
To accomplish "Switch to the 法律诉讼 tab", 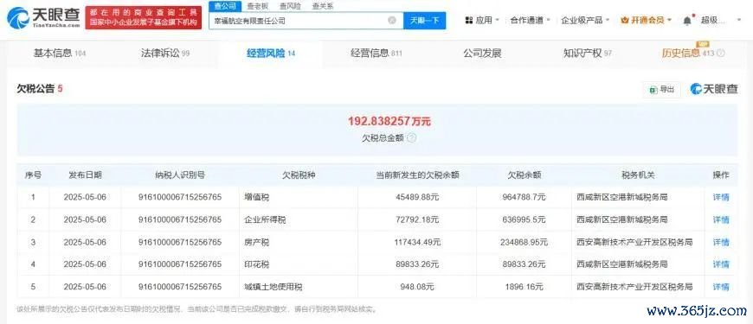I will pos(164,54).
